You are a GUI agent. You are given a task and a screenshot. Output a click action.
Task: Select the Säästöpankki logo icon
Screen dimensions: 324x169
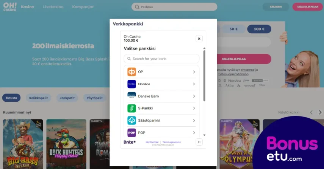click(131, 120)
